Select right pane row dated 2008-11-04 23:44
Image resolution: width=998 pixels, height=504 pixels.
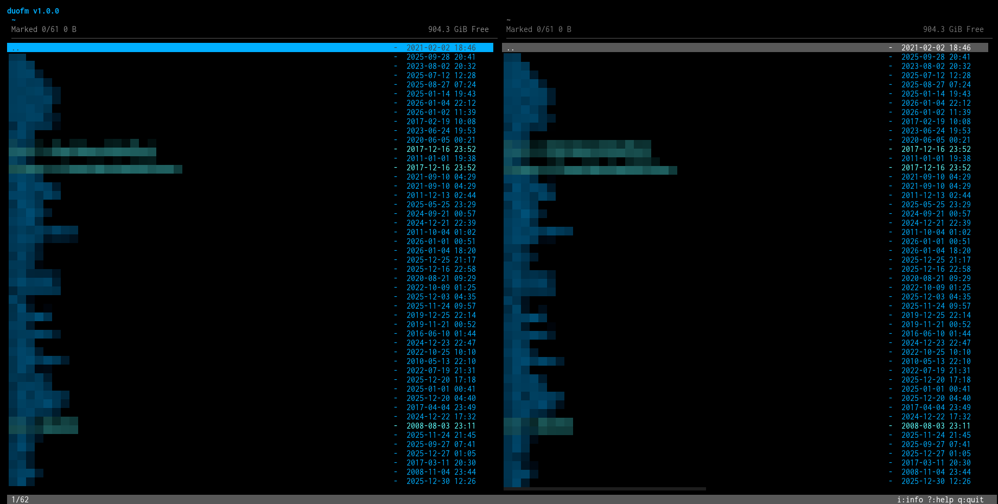[745, 472]
